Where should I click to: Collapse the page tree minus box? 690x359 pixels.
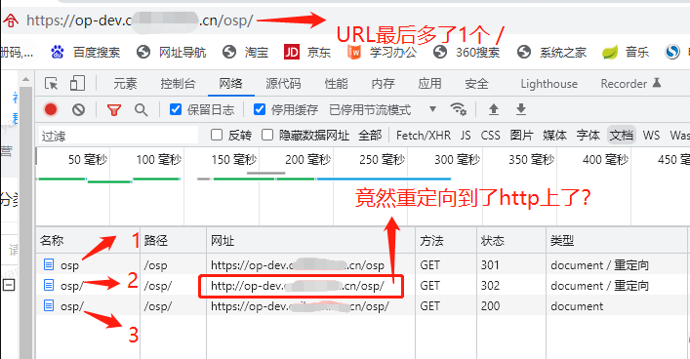tap(9, 285)
